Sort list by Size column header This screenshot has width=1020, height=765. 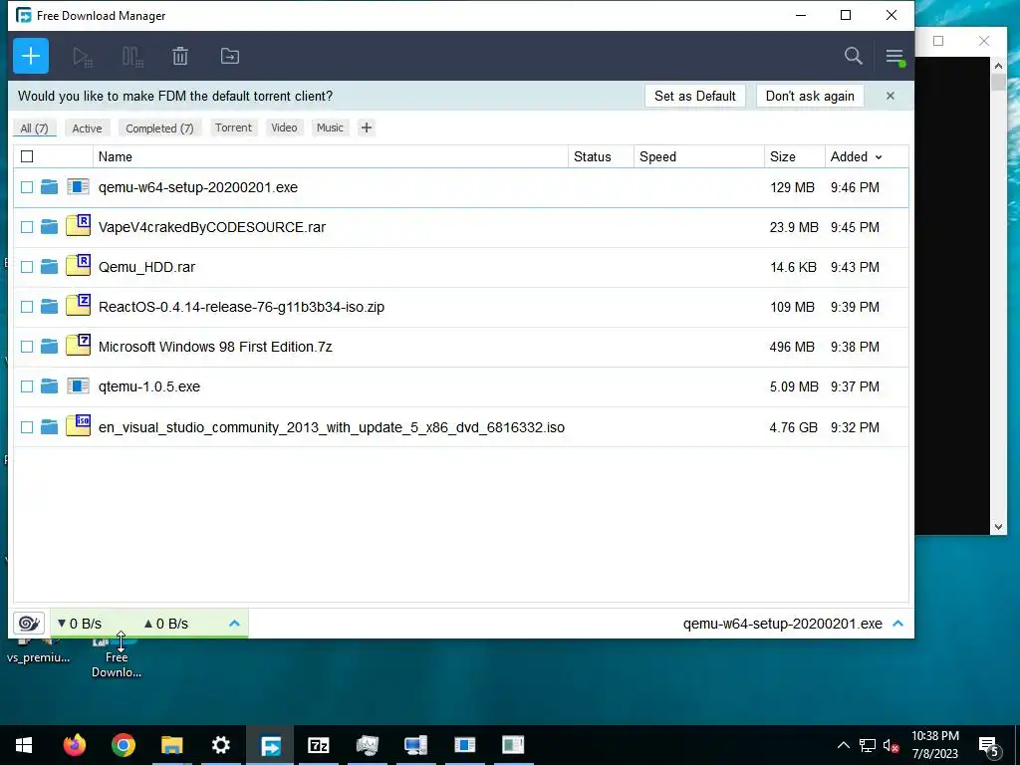(794, 156)
